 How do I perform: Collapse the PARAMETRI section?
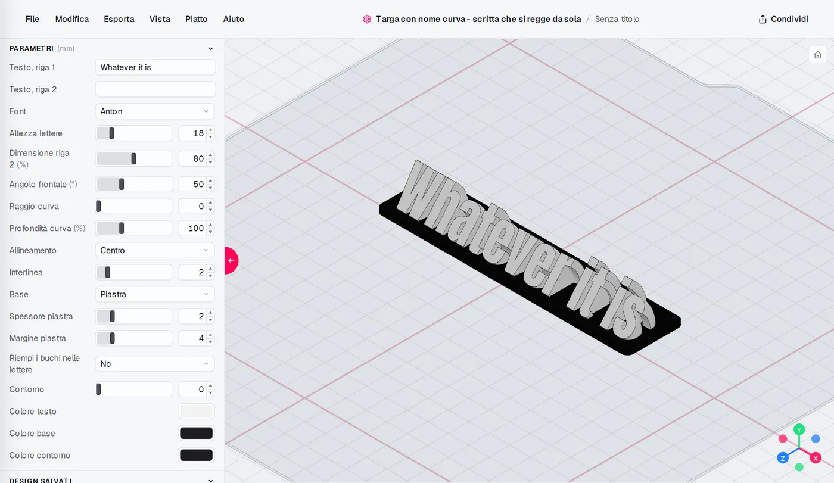[x=210, y=49]
